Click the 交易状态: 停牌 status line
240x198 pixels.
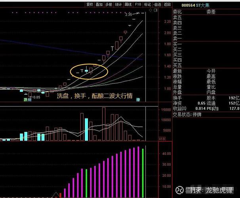[187, 114]
